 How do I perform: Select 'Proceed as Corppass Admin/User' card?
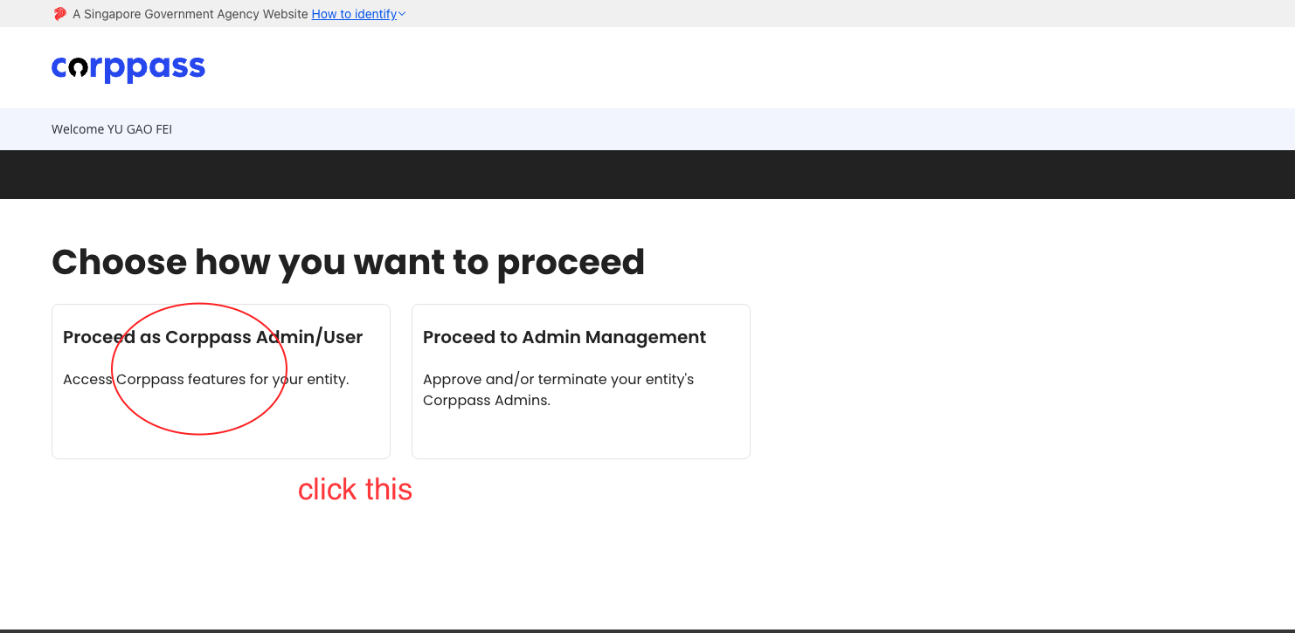pos(221,382)
